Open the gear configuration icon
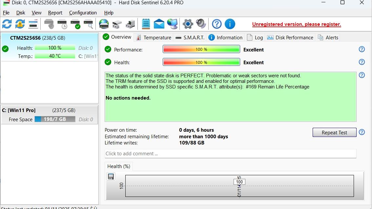Screen dimensions: 372x209 (x=188, y=24)
